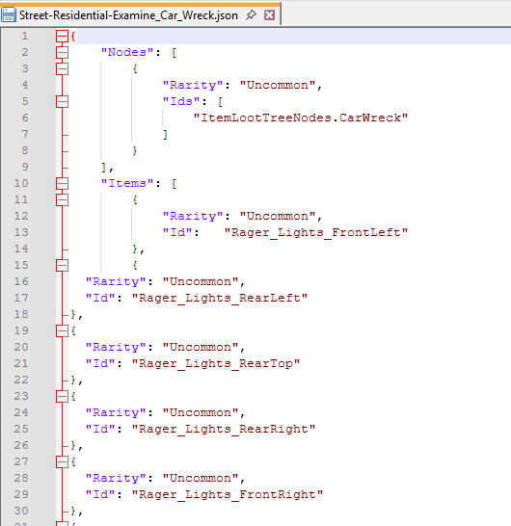The image size is (511, 526).
Task: Click the "}," text on line 30
Action: click(77, 512)
